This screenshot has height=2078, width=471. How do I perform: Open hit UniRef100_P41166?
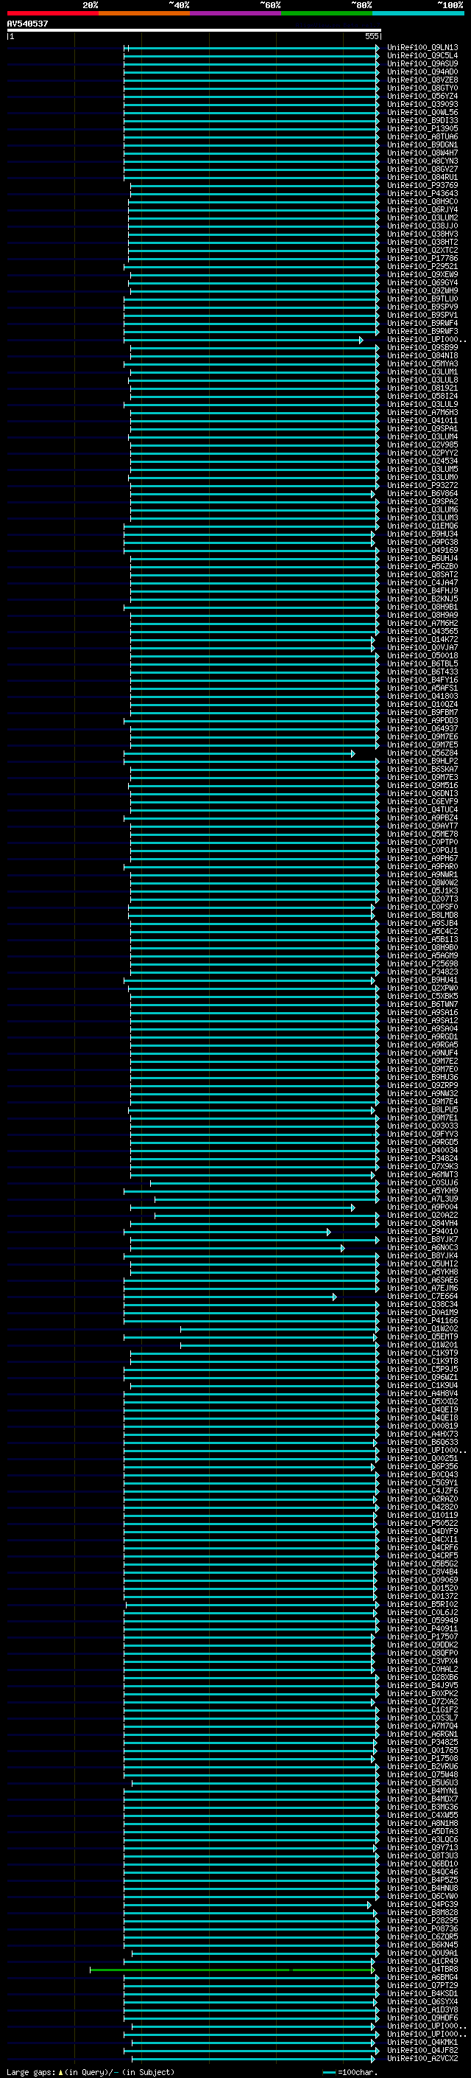pos(422,1320)
